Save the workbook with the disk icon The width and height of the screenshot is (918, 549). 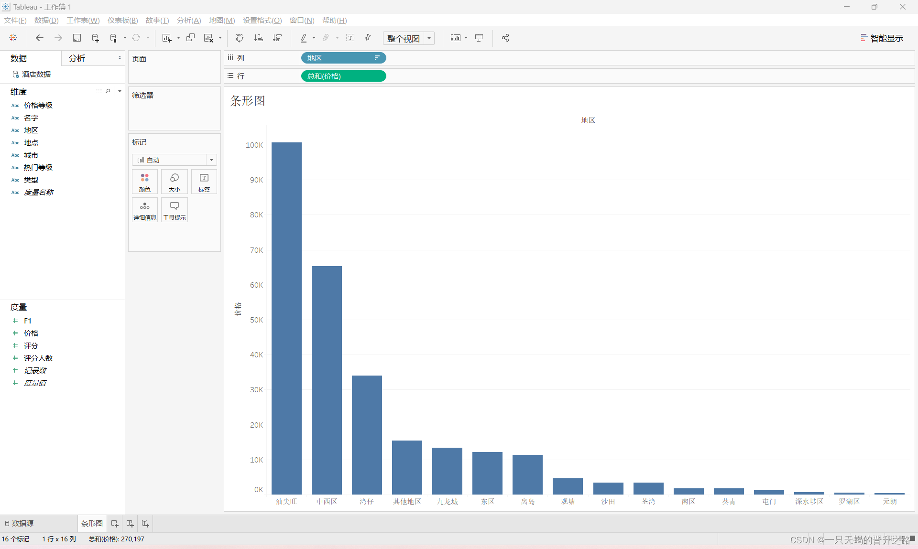point(76,38)
